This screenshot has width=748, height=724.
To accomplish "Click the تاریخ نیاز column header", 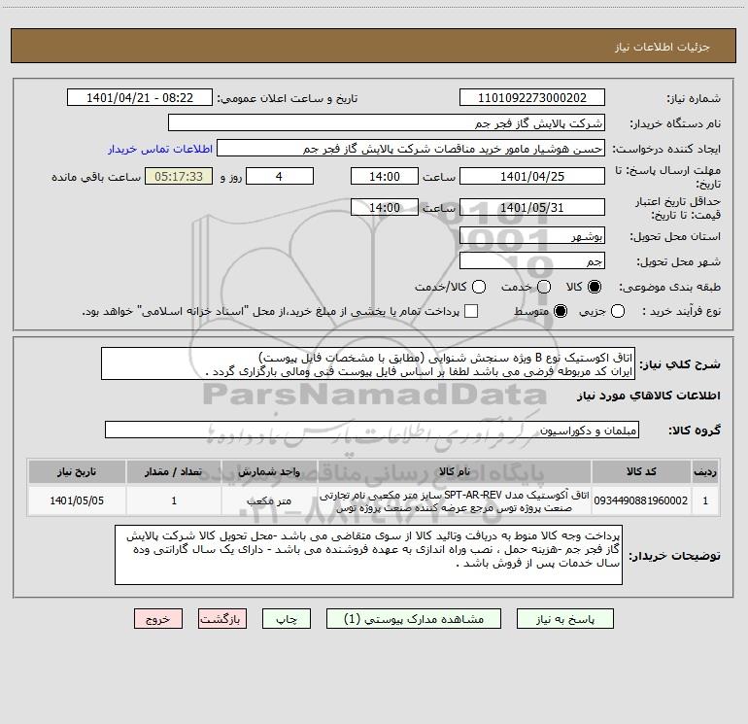I will 77,471.
